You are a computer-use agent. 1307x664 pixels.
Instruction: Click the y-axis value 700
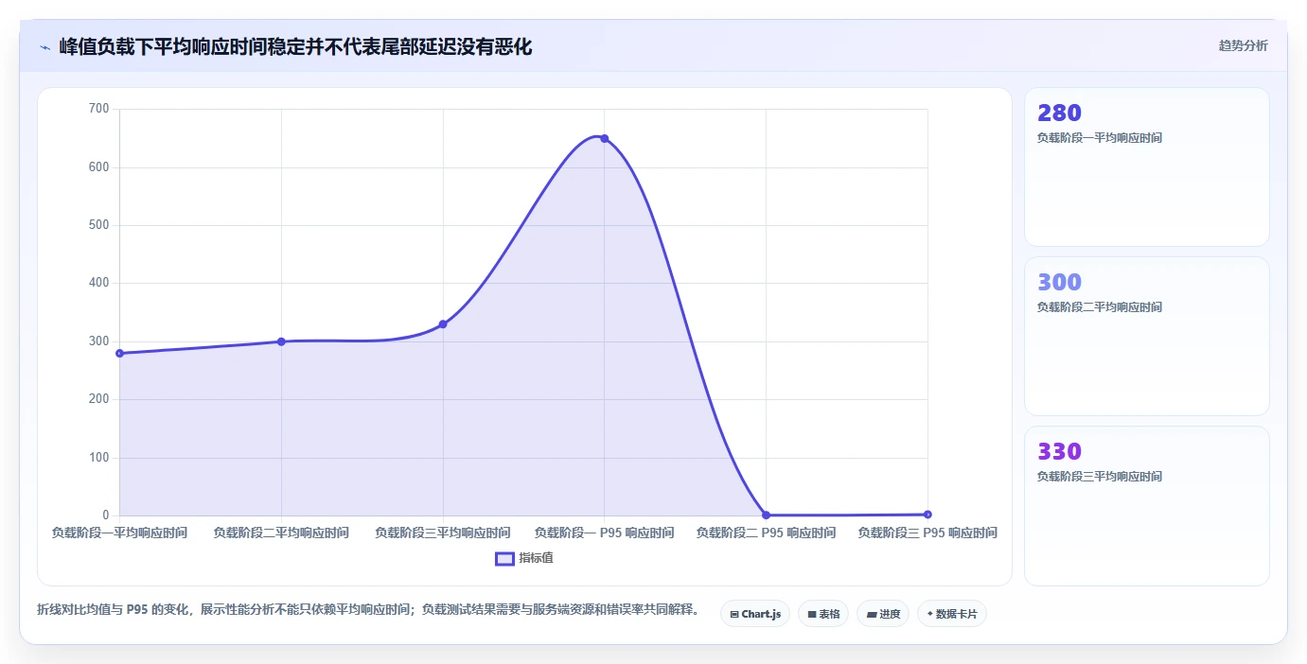[x=100, y=110]
